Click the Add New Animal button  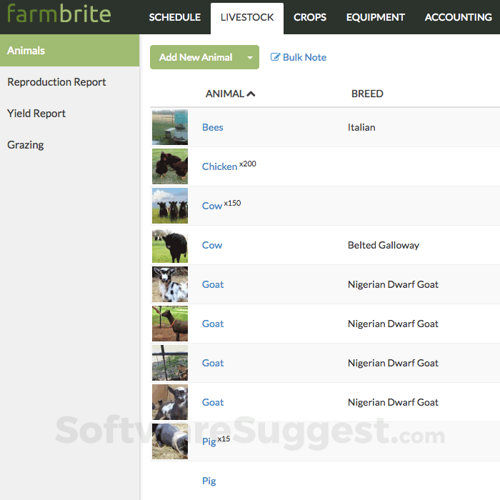(x=196, y=57)
